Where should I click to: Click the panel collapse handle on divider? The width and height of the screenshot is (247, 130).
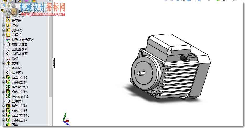coord(53,63)
